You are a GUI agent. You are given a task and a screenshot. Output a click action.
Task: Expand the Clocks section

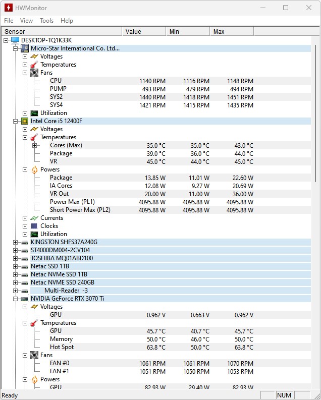point(25,226)
